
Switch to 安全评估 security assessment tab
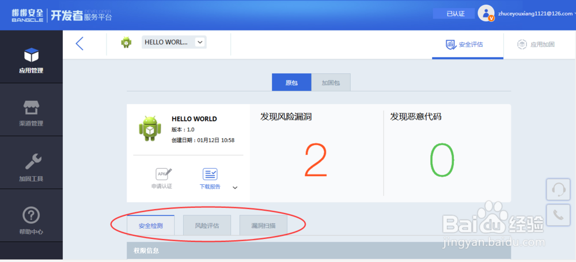point(468,44)
